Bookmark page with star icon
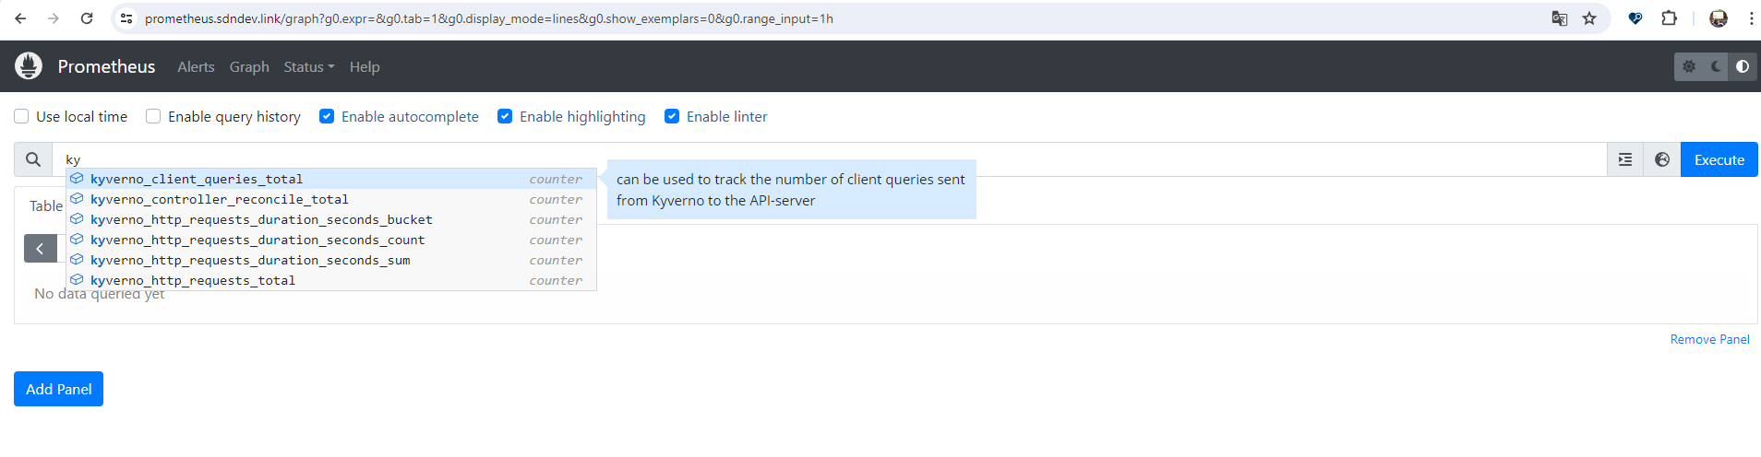 pyautogui.click(x=1589, y=18)
